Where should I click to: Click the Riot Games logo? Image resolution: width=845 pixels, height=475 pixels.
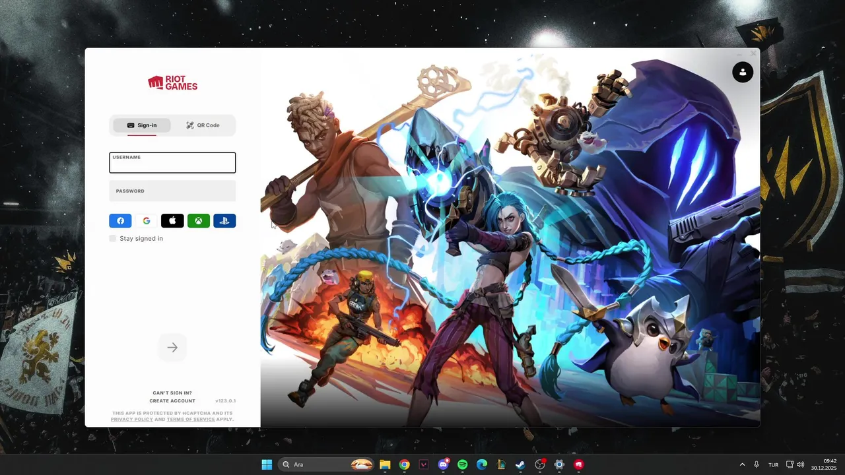(x=172, y=82)
